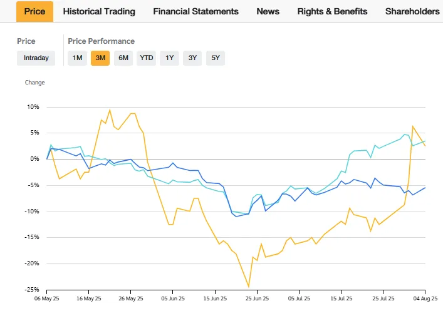443x311 pixels.
Task: Select the highlighted Price tab
Action: [x=35, y=11]
